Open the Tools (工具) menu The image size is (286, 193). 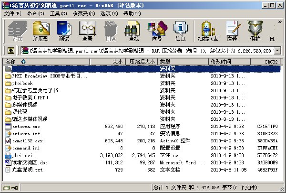pyautogui.click(x=58, y=13)
